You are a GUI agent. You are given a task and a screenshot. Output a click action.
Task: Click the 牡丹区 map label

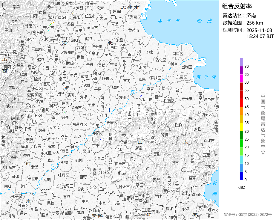click(63, 175)
